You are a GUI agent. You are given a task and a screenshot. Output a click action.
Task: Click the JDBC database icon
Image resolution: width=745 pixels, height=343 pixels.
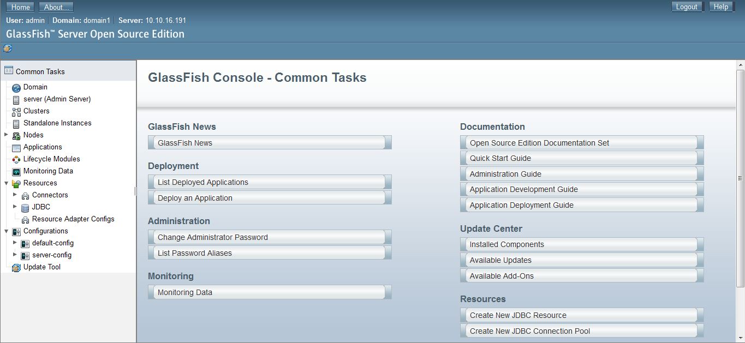tap(25, 207)
